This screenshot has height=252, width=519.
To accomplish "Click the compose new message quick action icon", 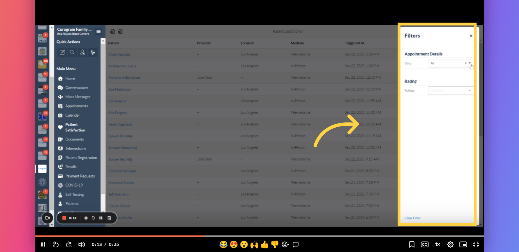I will [x=62, y=52].
